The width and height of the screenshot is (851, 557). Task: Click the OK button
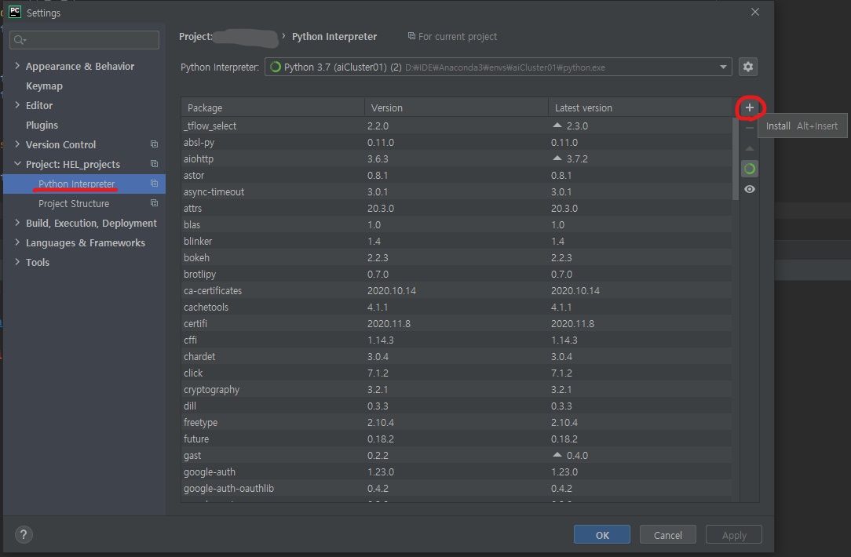(x=602, y=535)
